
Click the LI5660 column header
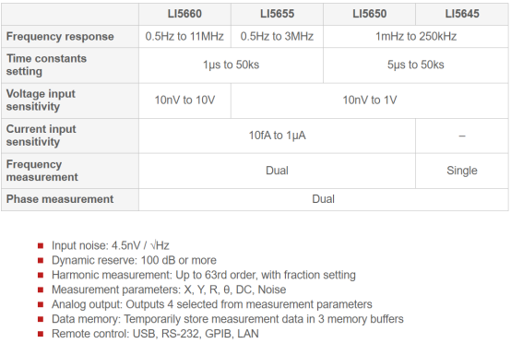(x=184, y=14)
